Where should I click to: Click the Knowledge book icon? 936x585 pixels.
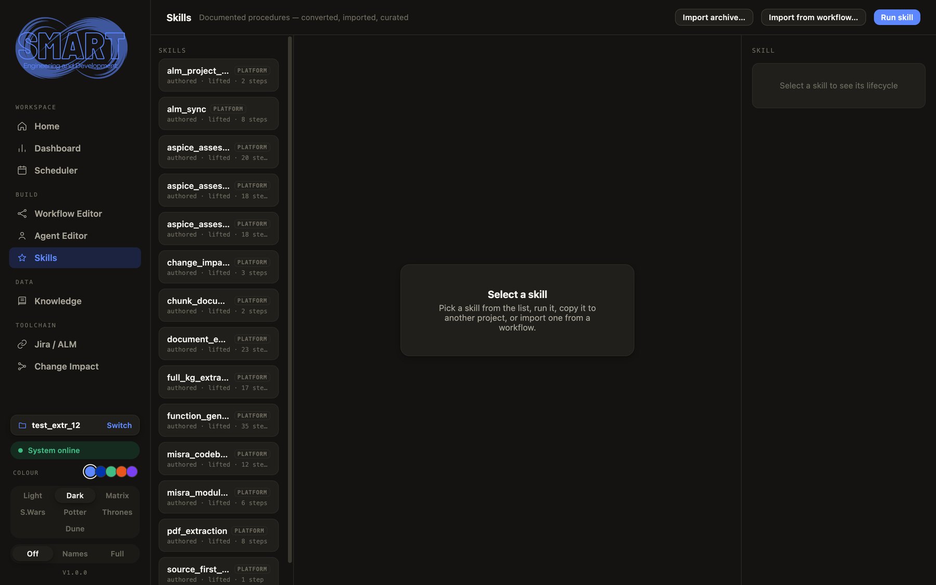pyautogui.click(x=22, y=301)
